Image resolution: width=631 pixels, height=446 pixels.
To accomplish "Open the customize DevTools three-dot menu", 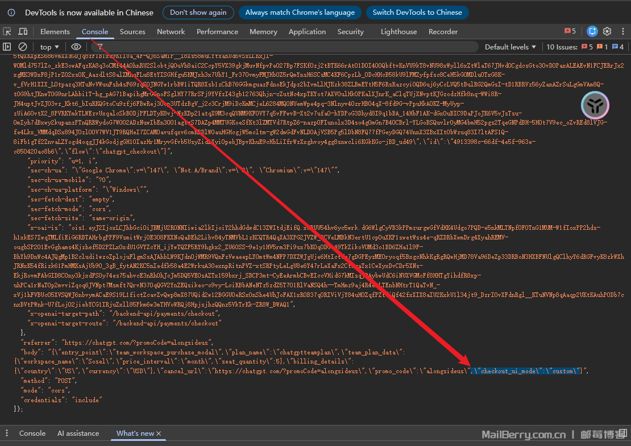I will pyautogui.click(x=623, y=31).
